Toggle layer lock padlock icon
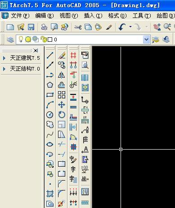This screenshot has height=208, width=175. click(x=44, y=39)
